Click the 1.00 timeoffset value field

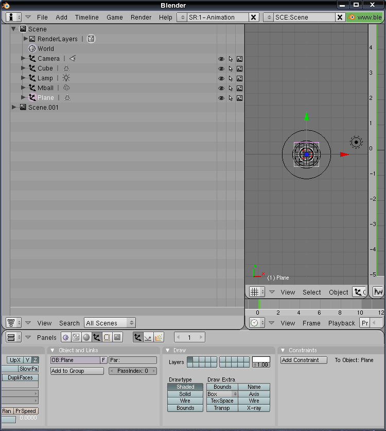click(x=261, y=365)
